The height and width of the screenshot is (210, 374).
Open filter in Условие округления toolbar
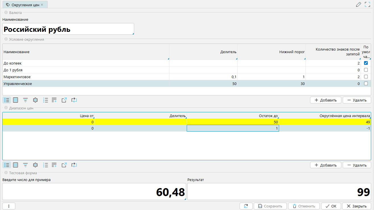[26, 100]
